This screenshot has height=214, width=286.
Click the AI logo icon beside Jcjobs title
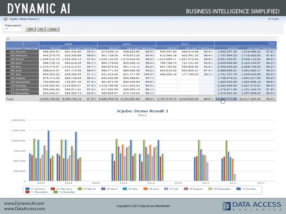[x=6, y=19]
